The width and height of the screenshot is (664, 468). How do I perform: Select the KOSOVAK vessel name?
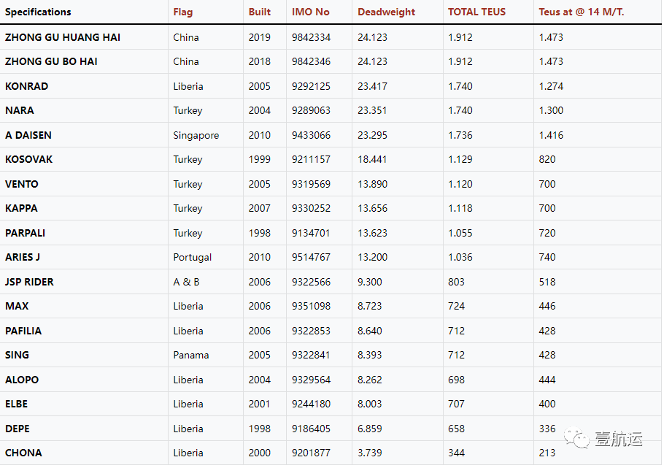pyautogui.click(x=28, y=159)
